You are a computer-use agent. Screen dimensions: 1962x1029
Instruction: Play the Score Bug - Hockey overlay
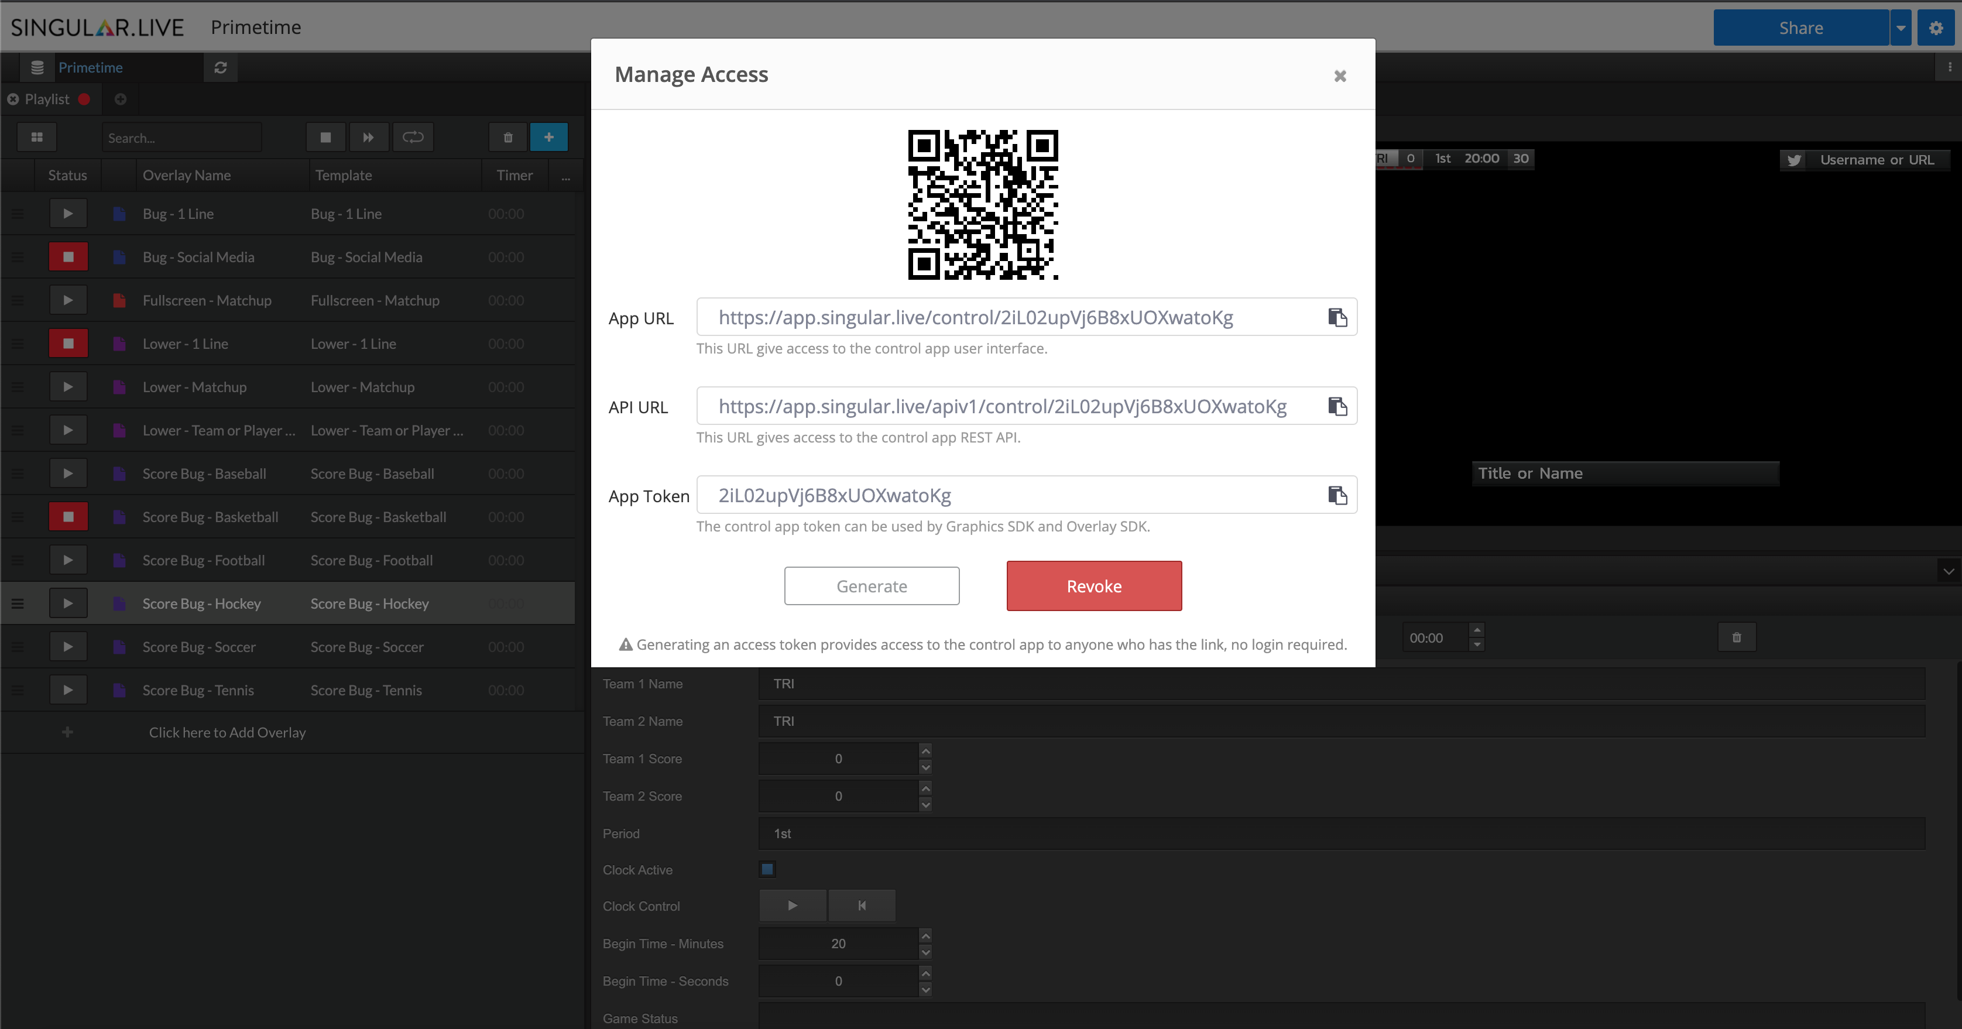[x=68, y=603]
